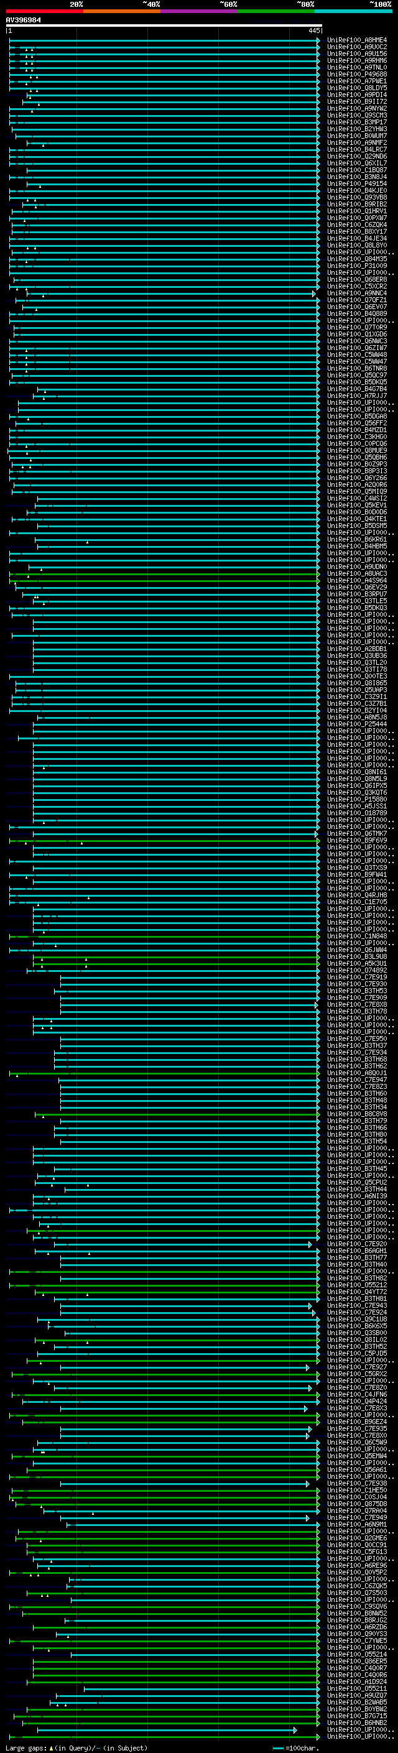Select hit label UniRef100_P31009

click(357, 266)
